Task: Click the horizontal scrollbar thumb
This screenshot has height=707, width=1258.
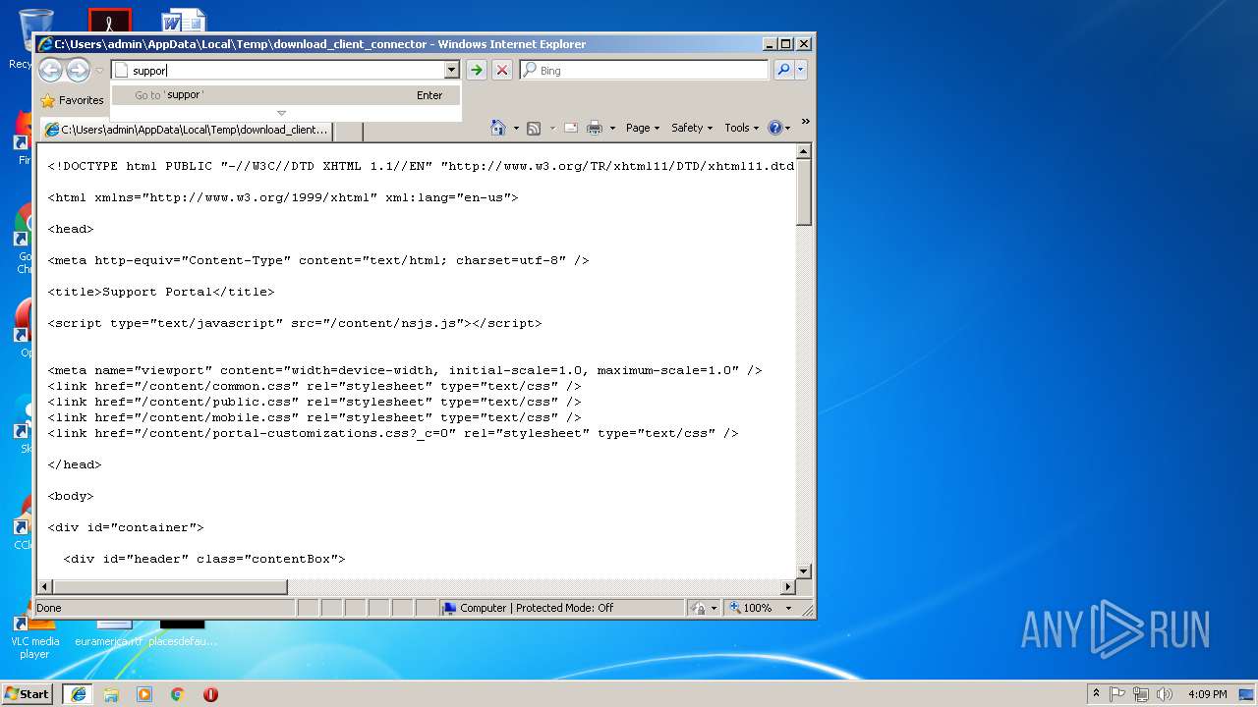Action: pyautogui.click(x=170, y=587)
